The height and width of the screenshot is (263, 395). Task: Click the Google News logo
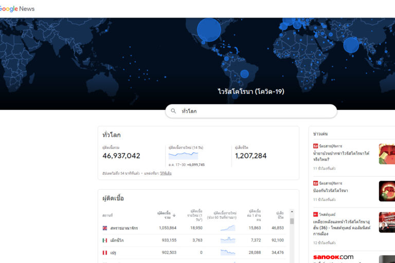click(17, 9)
